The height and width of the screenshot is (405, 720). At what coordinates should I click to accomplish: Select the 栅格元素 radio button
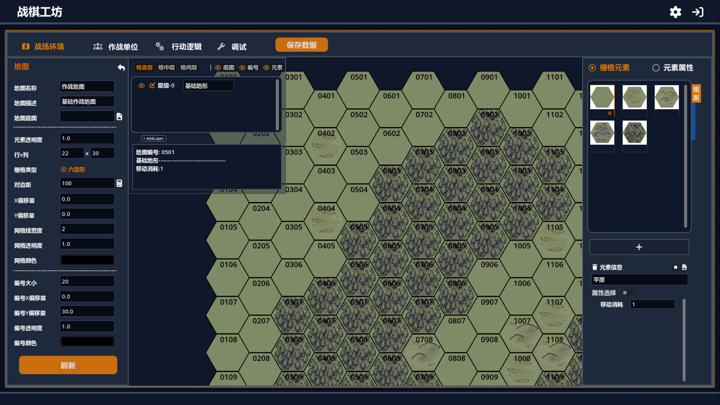point(592,67)
